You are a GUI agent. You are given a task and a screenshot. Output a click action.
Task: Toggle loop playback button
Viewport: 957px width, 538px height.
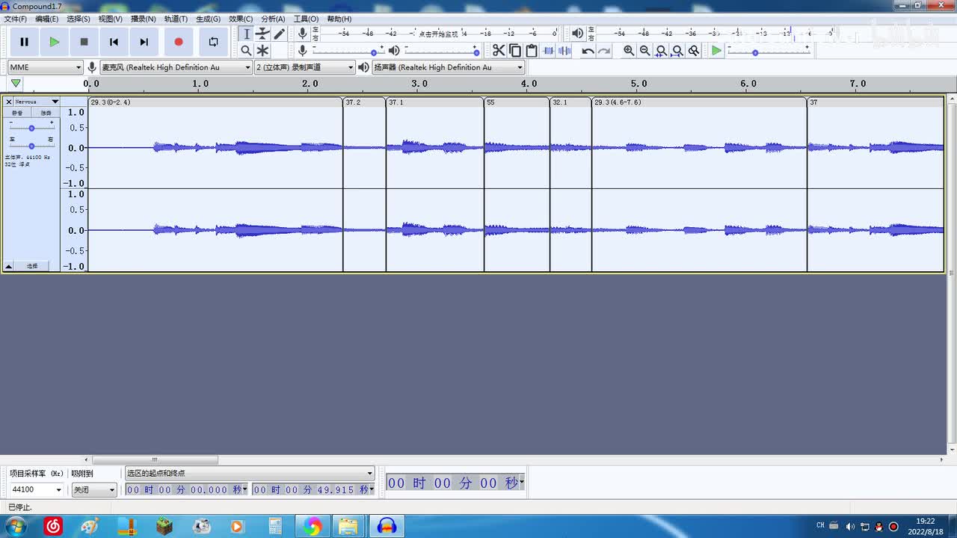click(x=213, y=42)
